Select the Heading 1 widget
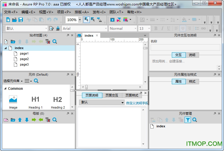The height and width of the screenshot is (151, 224). pyautogui.click(x=35, y=102)
